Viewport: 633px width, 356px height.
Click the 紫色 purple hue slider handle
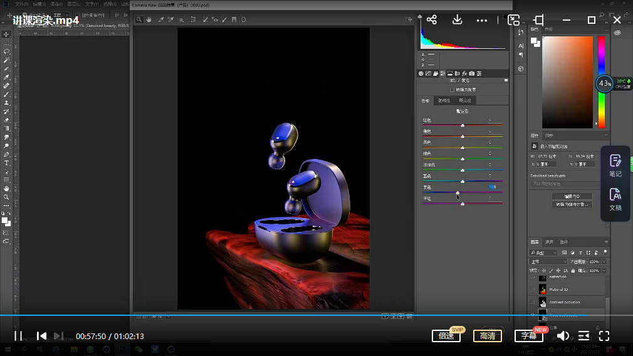tap(458, 193)
